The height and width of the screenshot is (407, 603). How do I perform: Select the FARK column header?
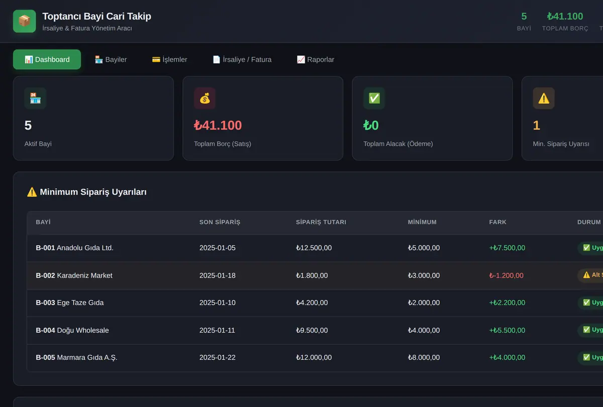point(497,222)
